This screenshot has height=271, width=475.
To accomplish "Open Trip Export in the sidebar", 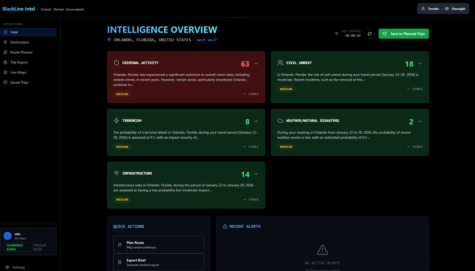I will (28, 62).
